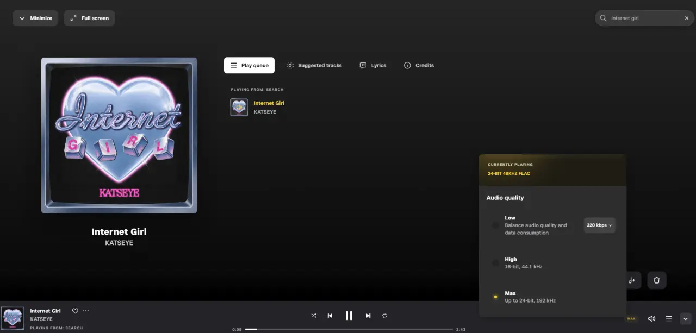The height and width of the screenshot is (333, 696).
Task: Click bottom bar Internet Girl thumbnail
Action: 13,318
